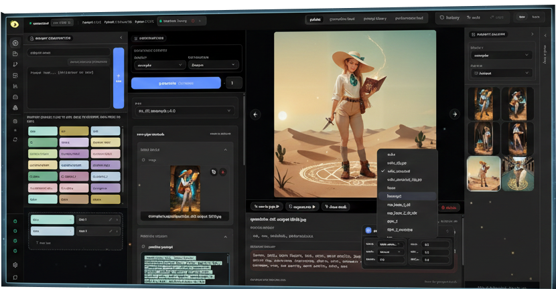
Task: Click the star icon in left sidebar
Action: (15, 130)
